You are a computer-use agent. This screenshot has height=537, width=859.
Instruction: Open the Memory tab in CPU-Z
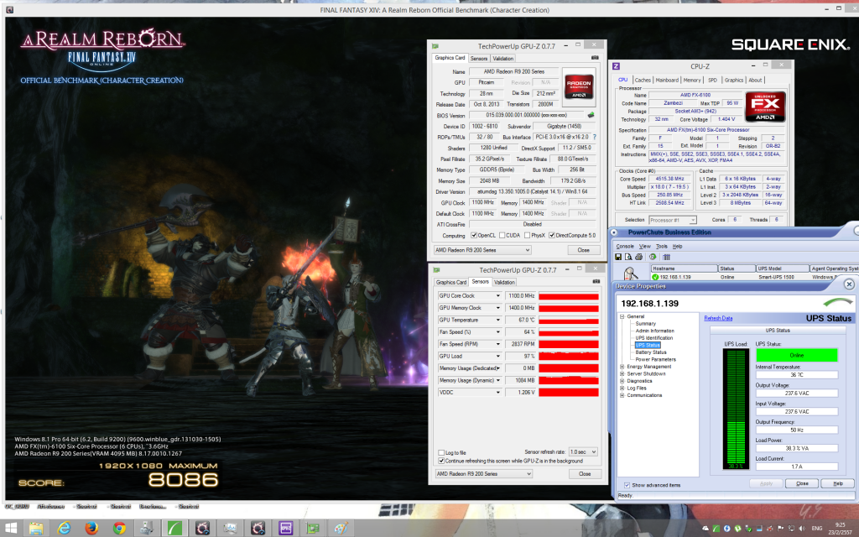(692, 80)
